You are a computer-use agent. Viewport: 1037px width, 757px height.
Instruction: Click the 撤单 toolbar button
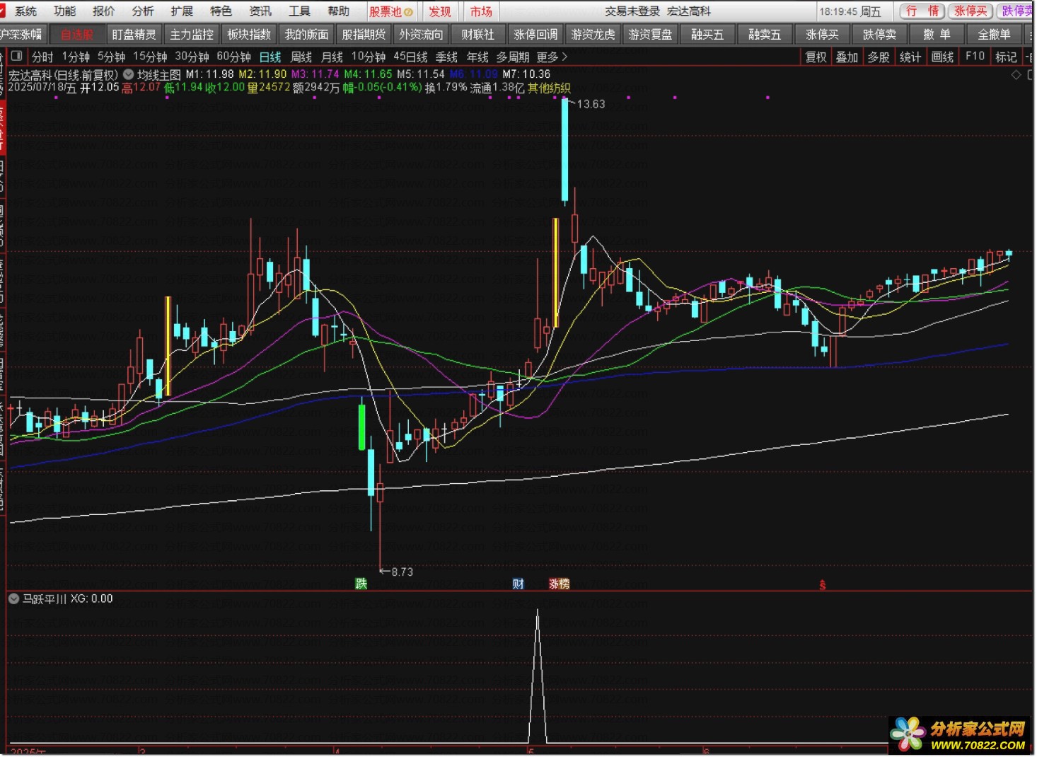click(937, 34)
